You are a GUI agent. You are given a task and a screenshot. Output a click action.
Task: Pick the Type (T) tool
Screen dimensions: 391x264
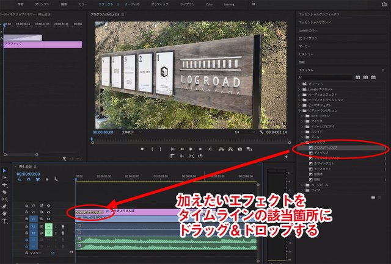(4, 221)
